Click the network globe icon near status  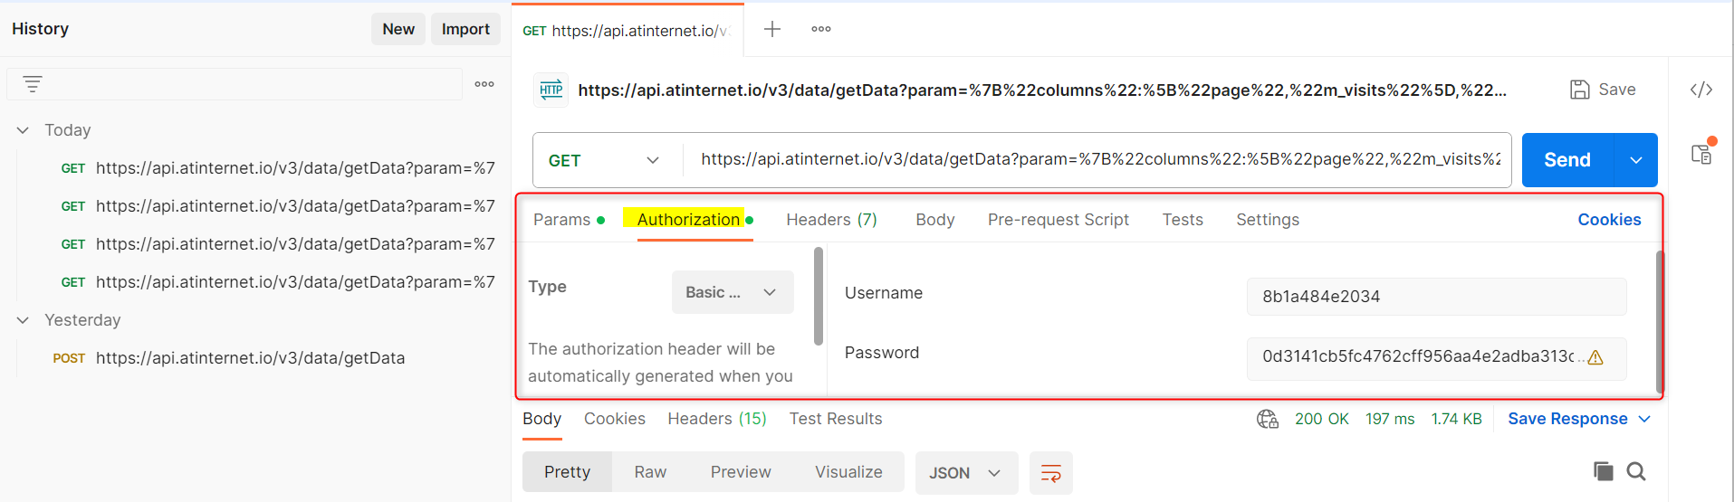coord(1267,419)
